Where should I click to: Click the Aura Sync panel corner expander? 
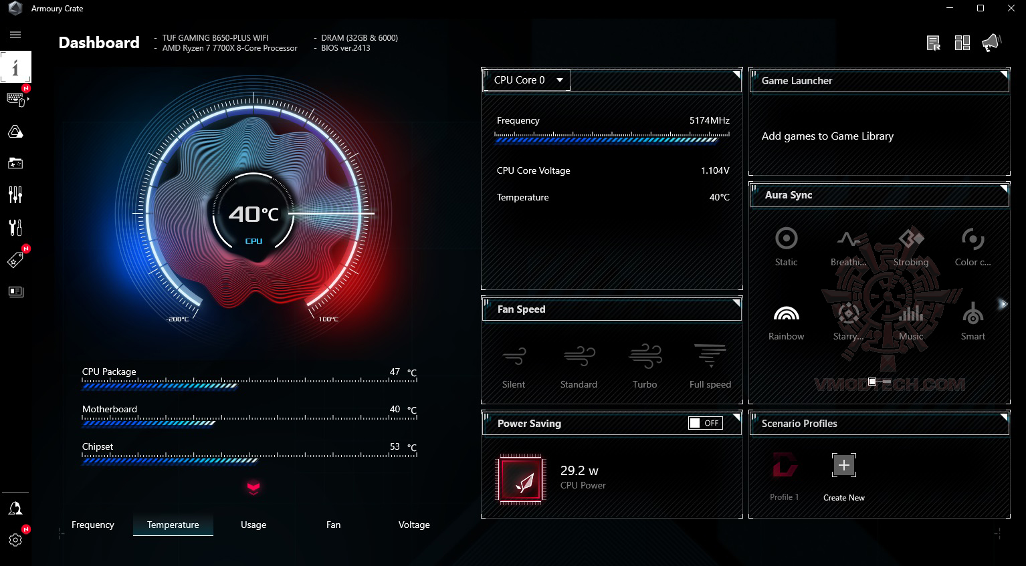[1004, 188]
